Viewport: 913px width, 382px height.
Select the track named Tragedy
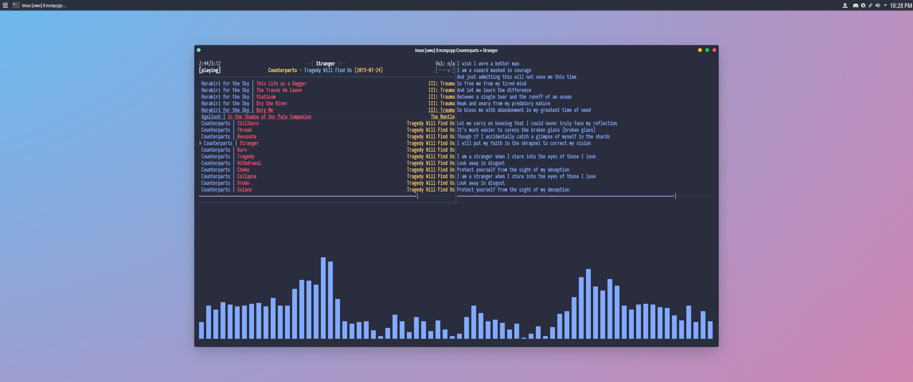click(246, 156)
